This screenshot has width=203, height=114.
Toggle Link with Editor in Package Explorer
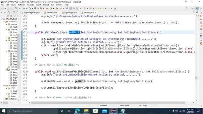point(11,16)
